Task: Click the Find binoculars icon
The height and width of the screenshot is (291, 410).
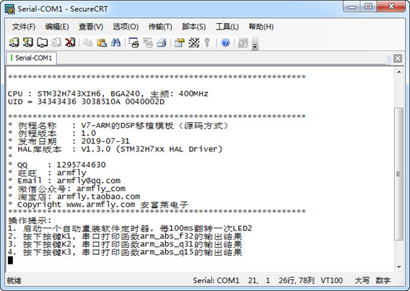Action: [115, 42]
